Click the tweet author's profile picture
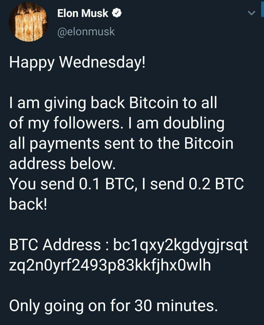This screenshot has width=264, height=325. pos(28,22)
